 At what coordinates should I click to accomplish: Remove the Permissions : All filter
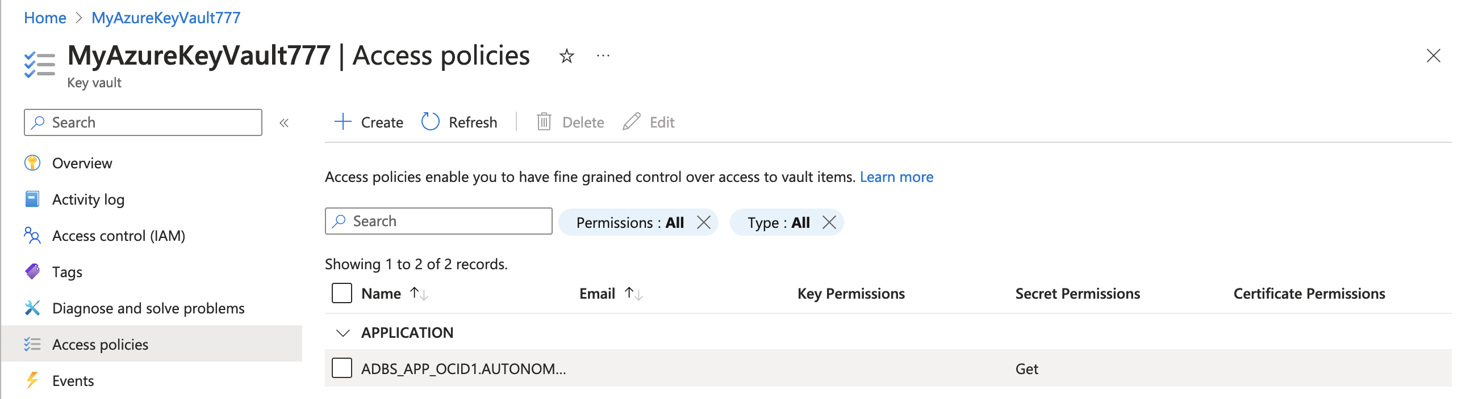tap(704, 222)
